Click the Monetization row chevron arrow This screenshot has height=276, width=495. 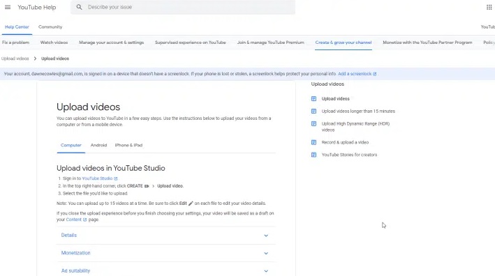[x=266, y=253]
